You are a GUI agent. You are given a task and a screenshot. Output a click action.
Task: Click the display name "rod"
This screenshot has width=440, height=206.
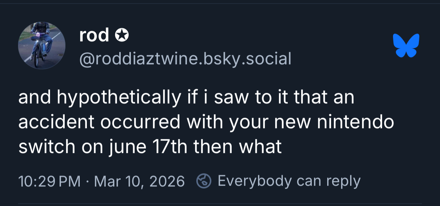[94, 36]
